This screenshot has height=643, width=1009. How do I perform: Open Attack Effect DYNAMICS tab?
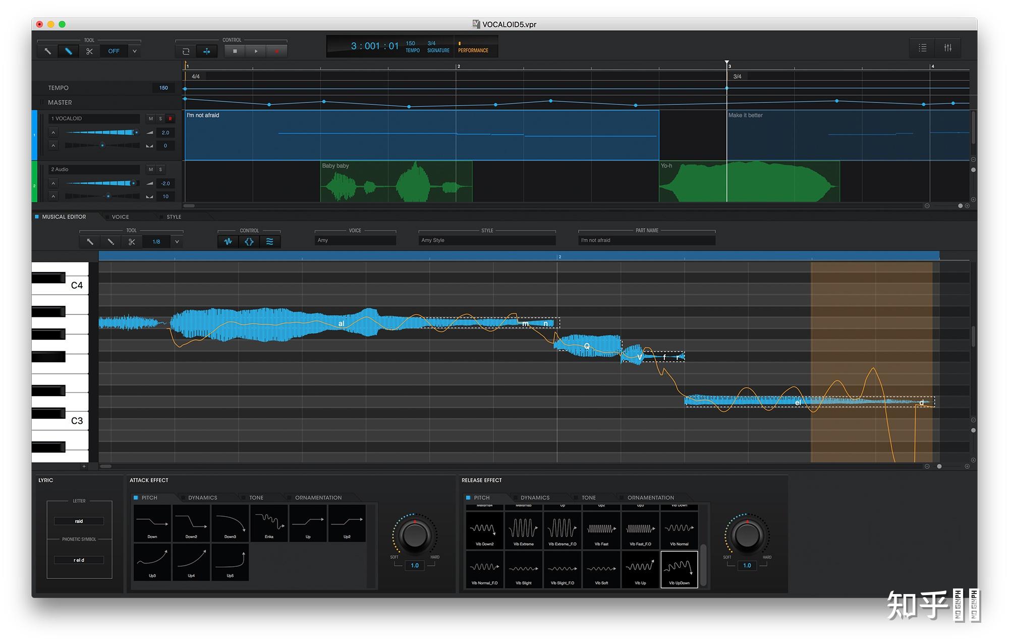click(x=202, y=498)
